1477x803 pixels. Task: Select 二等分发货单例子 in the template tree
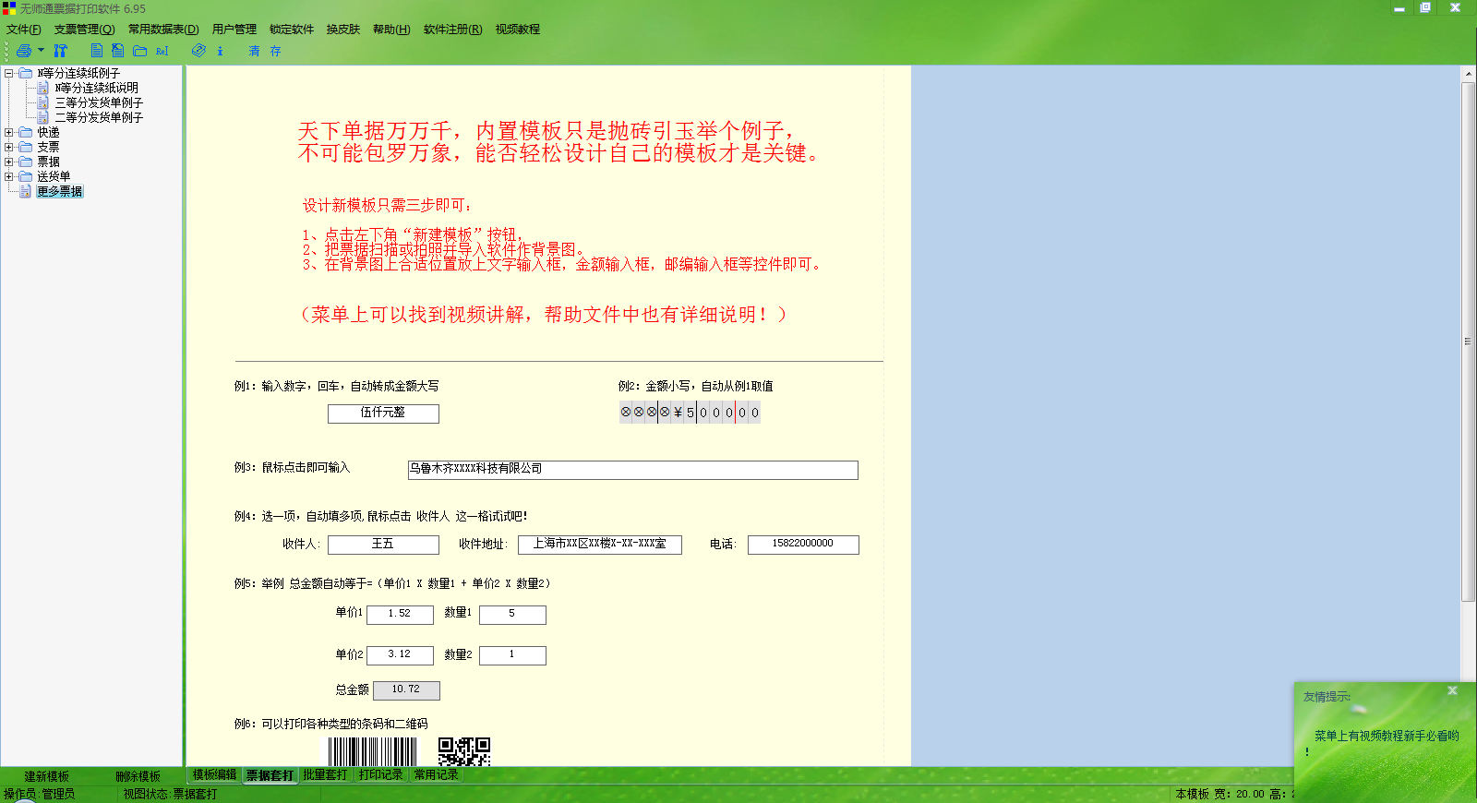pos(99,117)
